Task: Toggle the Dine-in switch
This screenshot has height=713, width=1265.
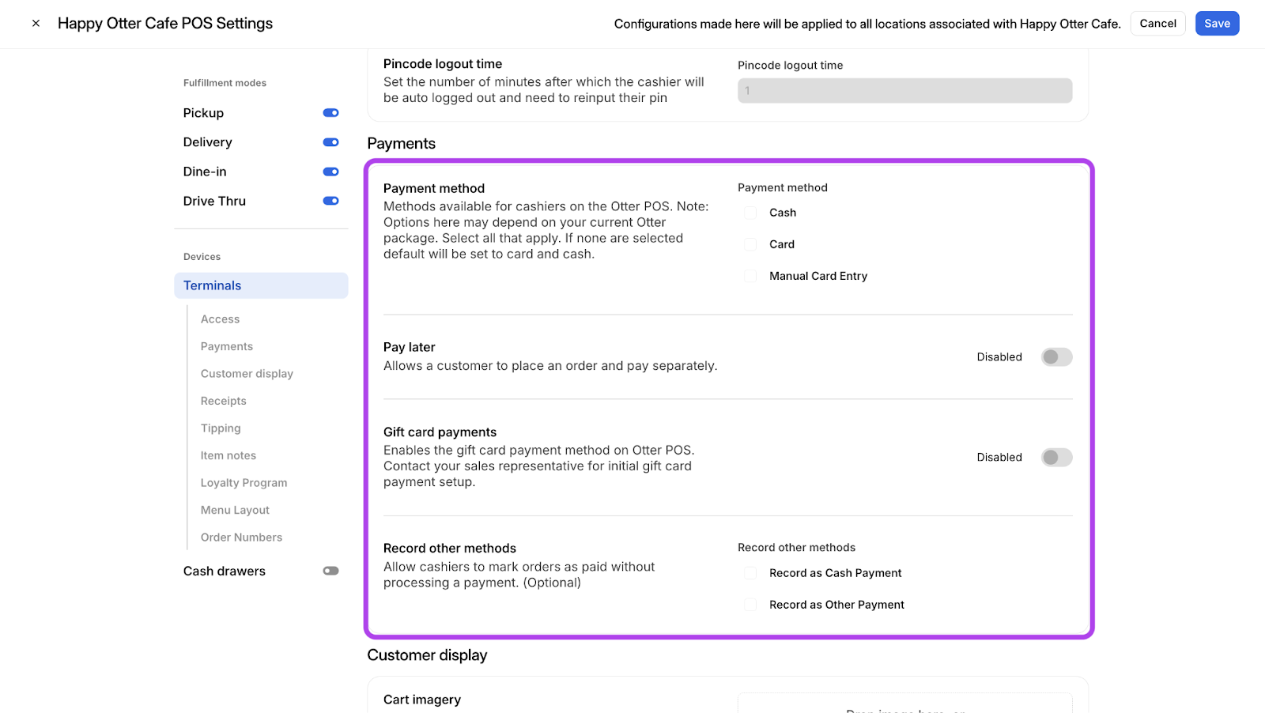Action: pos(330,172)
